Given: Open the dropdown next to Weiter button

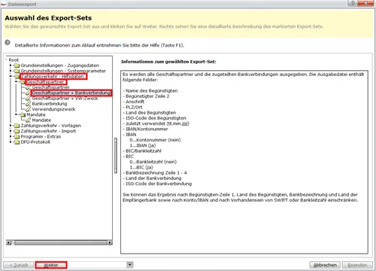Looking at the screenshot, I should click(x=129, y=265).
